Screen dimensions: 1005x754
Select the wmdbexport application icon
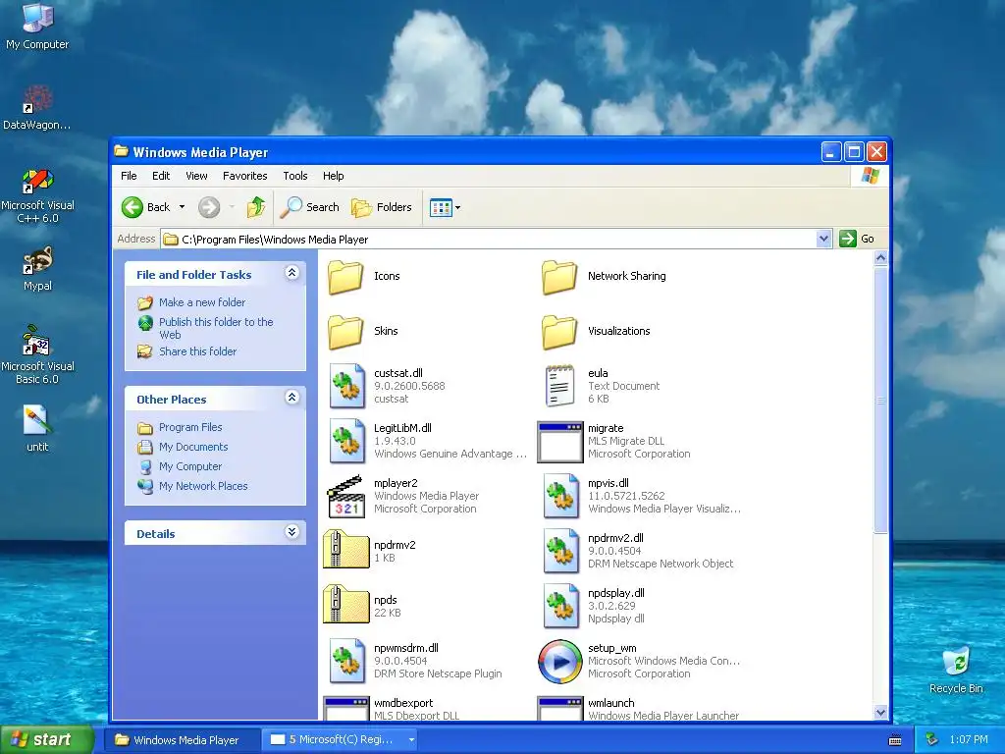click(x=346, y=709)
